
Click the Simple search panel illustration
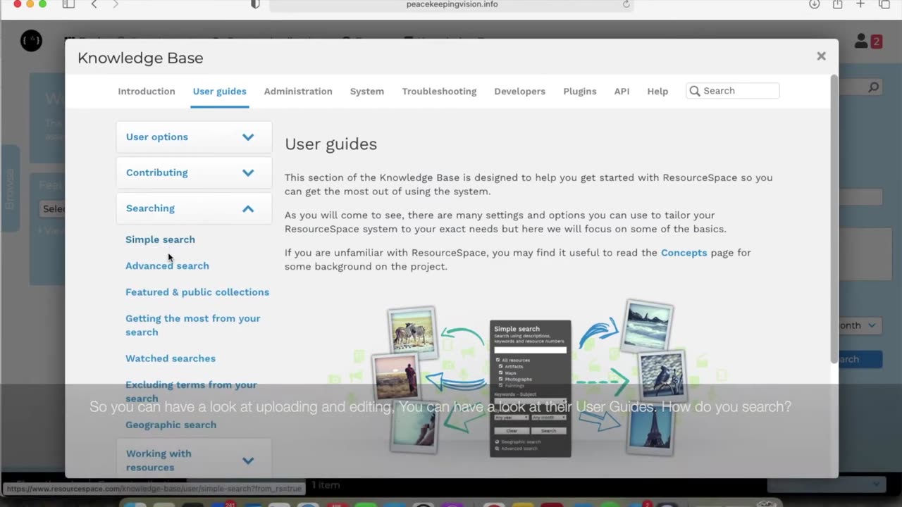(531, 388)
